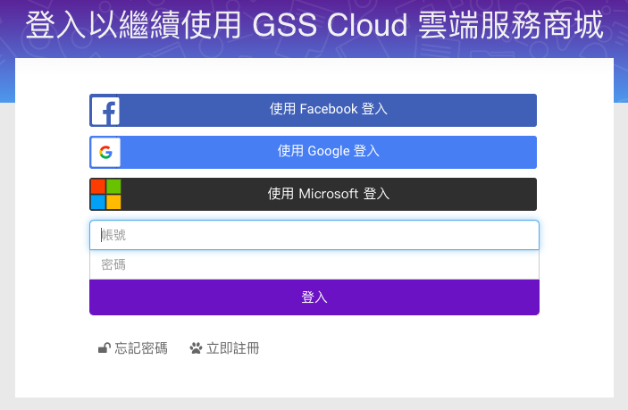
Task: Click the paw print icon beside 立即註冊
Action: 196,348
